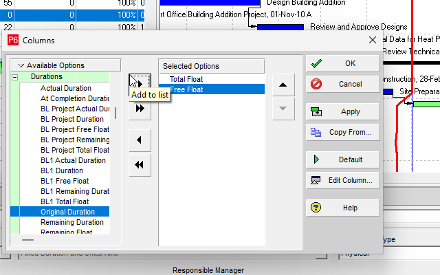Click the highlighted 100% cell in activity table
440x275 pixels.
107,15
